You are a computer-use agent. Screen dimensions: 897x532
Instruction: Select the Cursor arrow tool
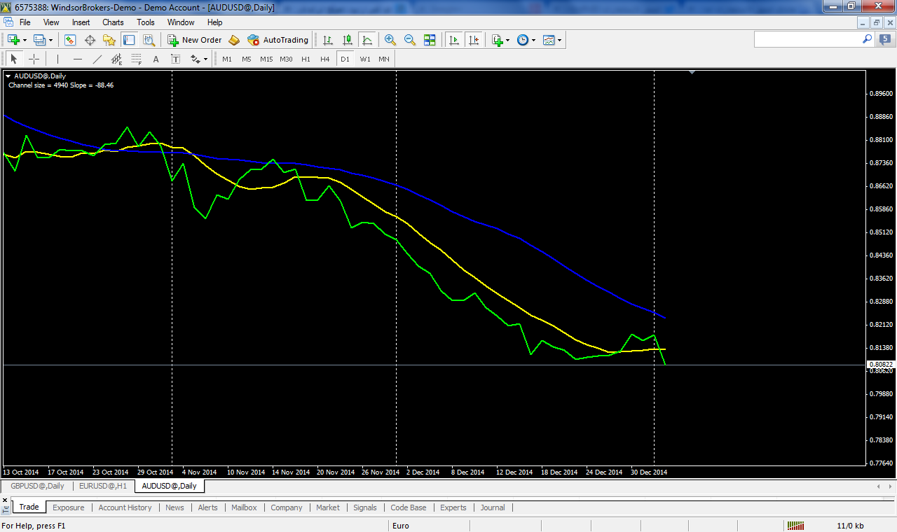(14, 59)
